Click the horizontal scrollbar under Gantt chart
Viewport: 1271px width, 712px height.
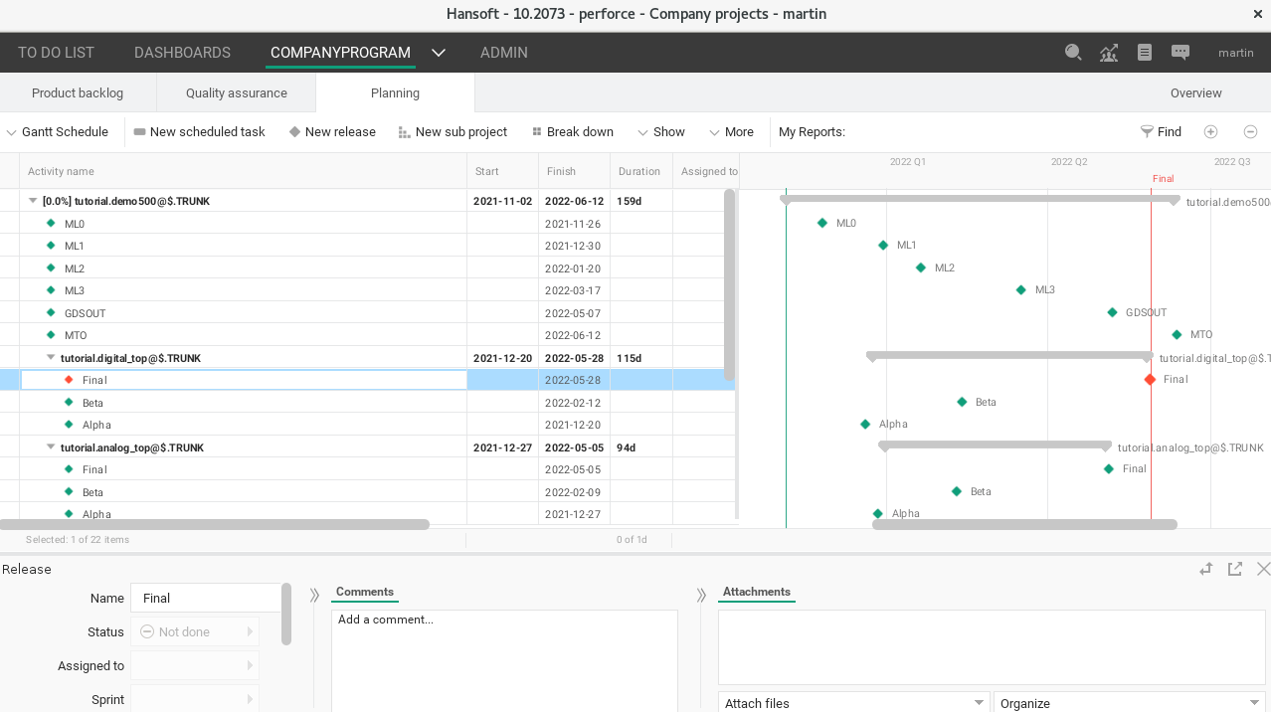1024,524
